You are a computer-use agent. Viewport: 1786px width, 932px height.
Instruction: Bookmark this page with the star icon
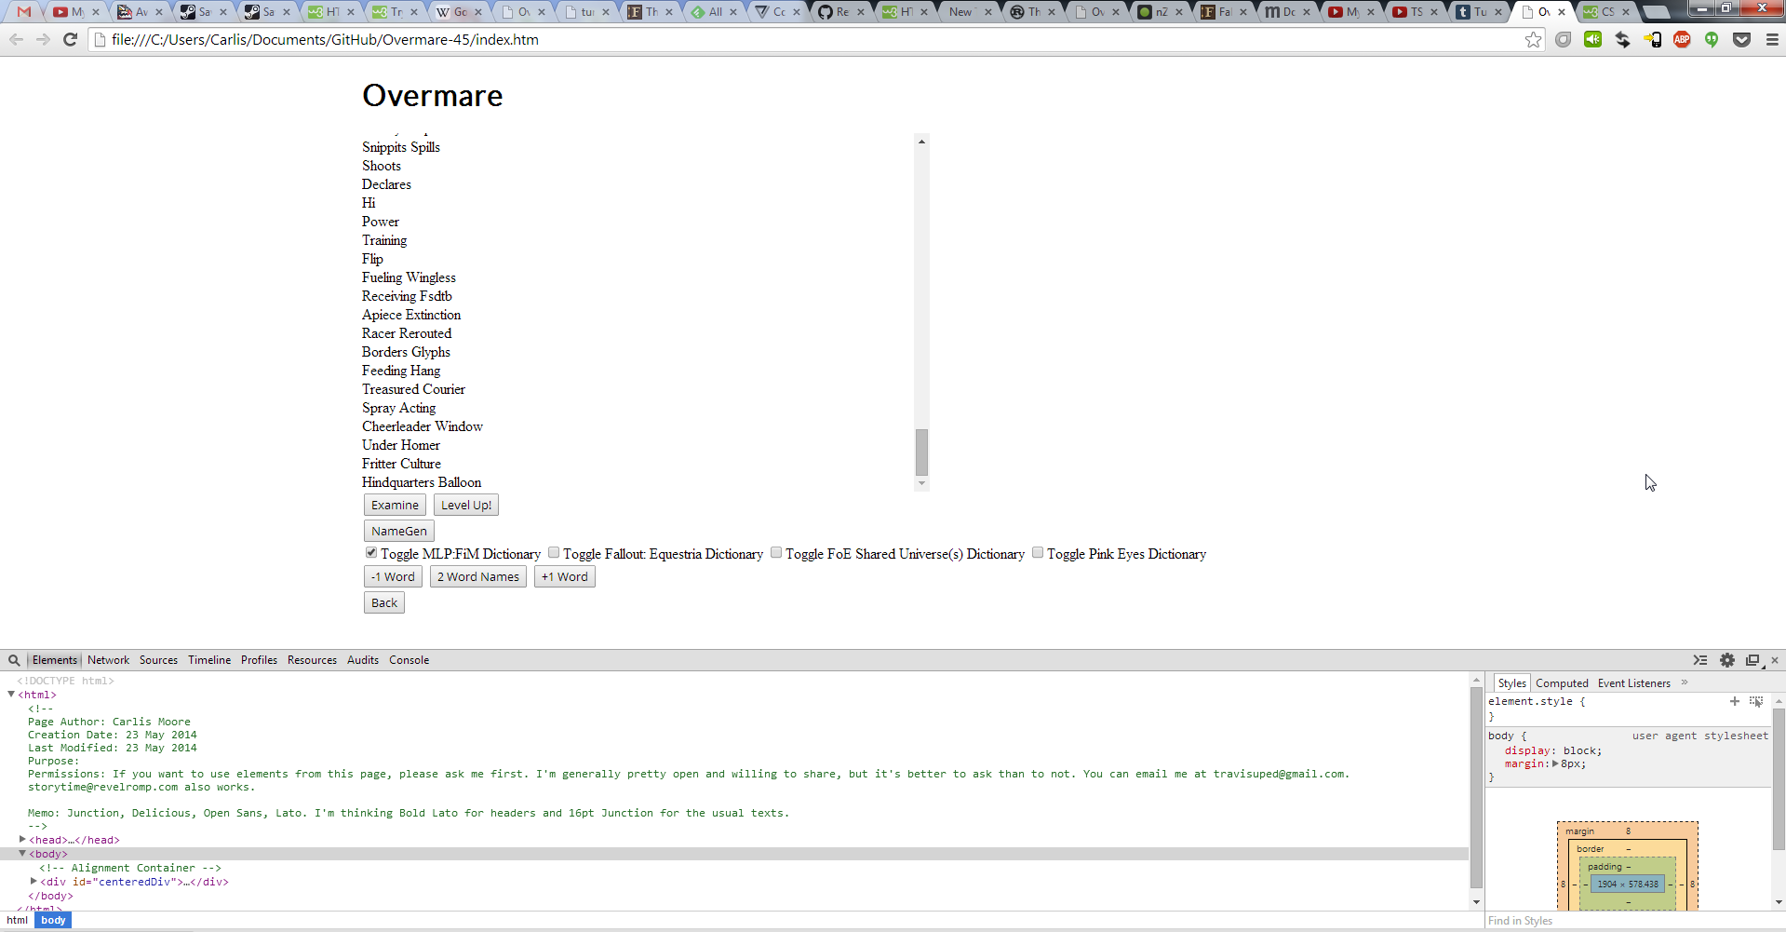1533,39
